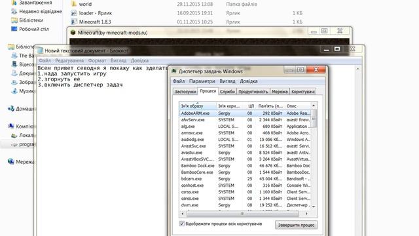Open Бібліотеки favorite in Explorer sidebar
This screenshot has width=419, height=236.
coord(31,20)
